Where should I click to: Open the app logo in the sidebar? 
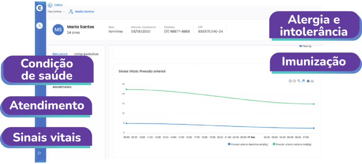40,8
